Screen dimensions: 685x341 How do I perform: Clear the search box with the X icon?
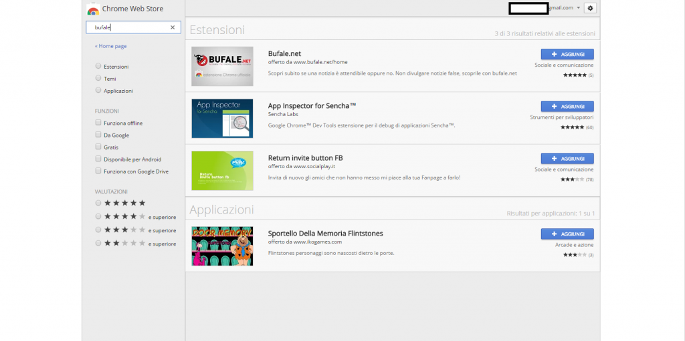[x=173, y=27]
